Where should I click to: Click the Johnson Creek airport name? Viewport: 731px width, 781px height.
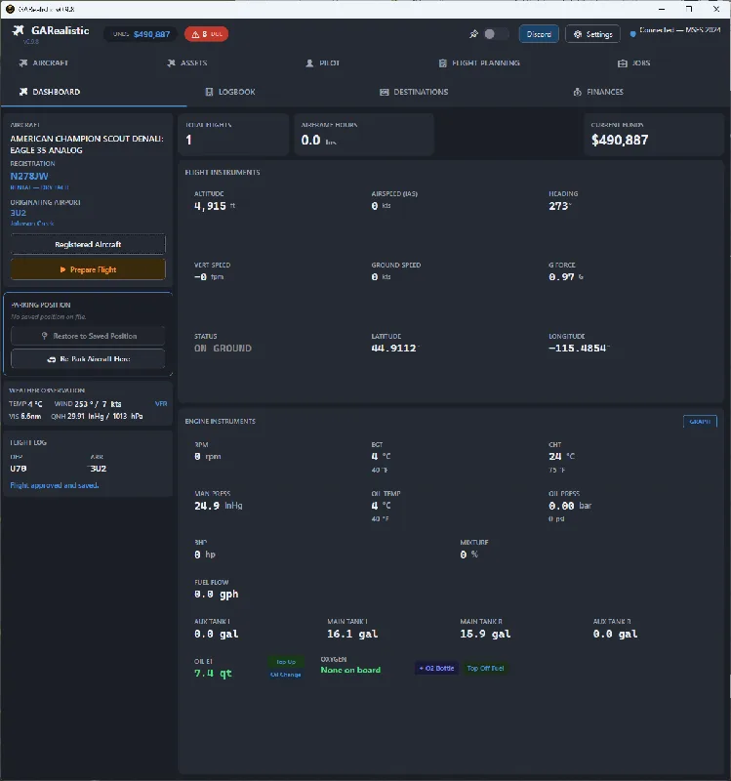pos(32,224)
